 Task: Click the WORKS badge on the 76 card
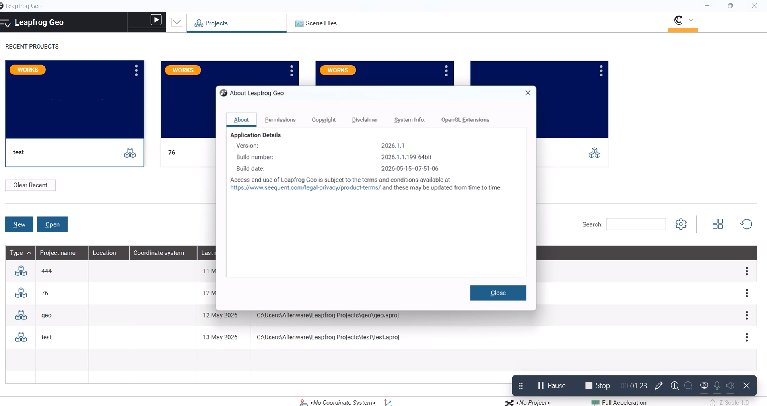pyautogui.click(x=183, y=70)
